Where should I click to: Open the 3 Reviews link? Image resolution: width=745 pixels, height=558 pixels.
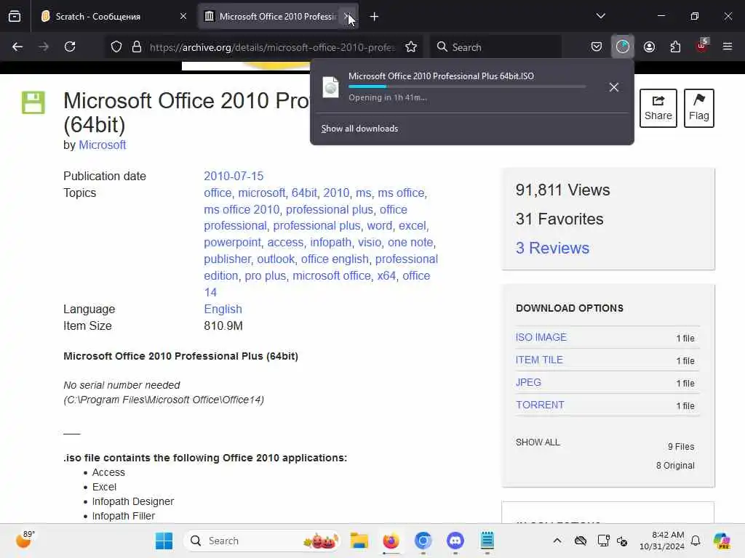(552, 248)
